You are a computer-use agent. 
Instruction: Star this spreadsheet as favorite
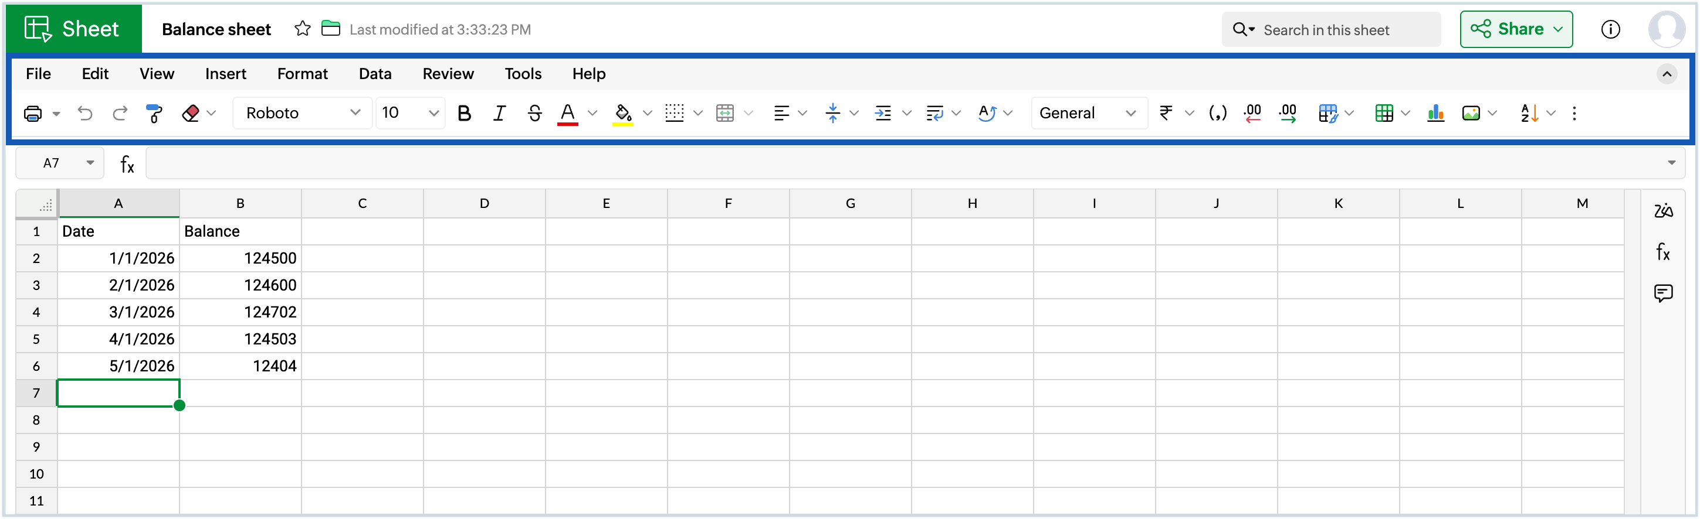pyautogui.click(x=302, y=28)
